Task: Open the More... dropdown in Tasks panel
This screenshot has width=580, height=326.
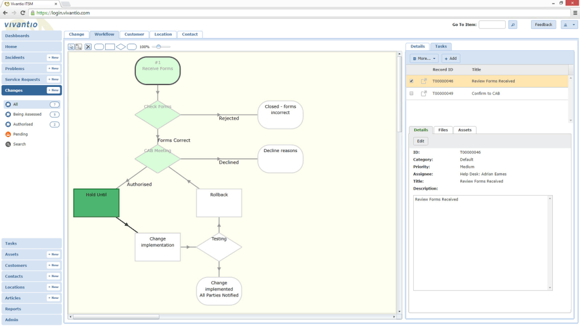Action: [424, 59]
